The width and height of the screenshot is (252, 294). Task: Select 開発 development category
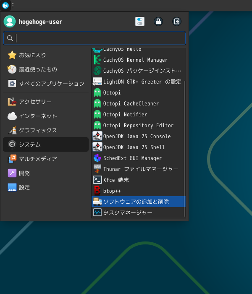[x=46, y=173]
